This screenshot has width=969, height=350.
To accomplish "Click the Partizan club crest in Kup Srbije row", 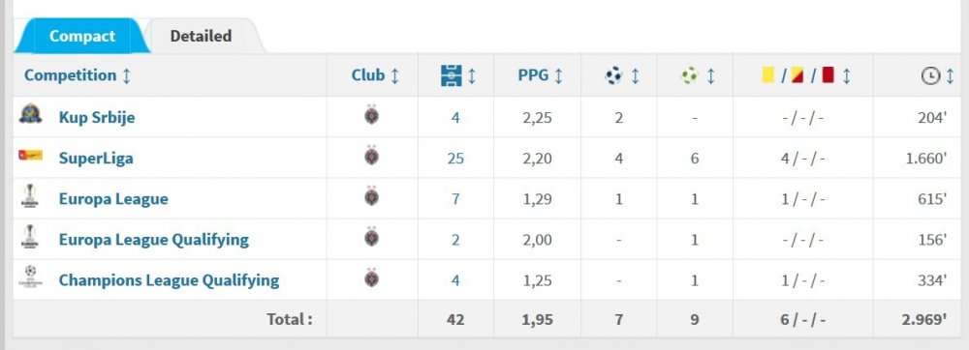I will click(371, 115).
